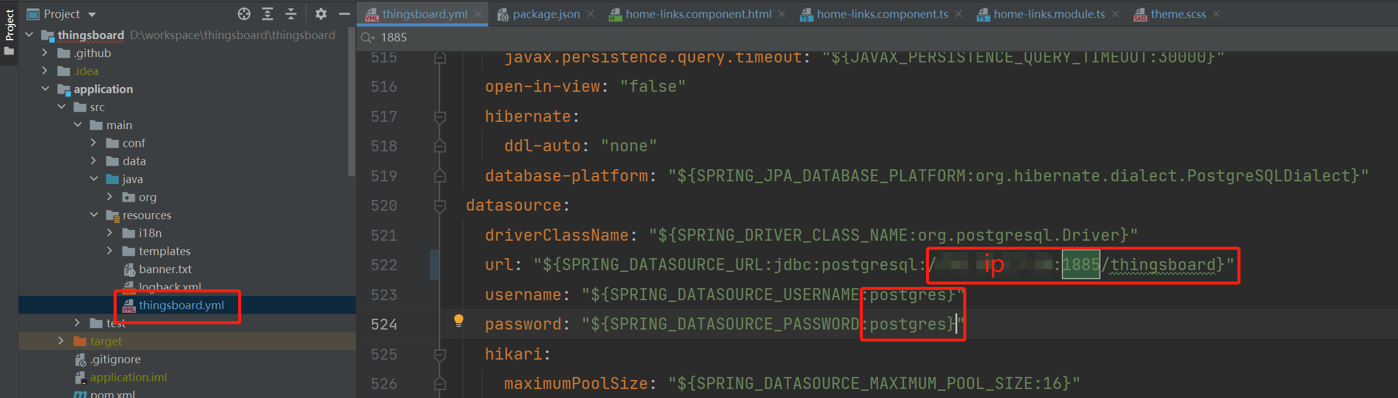The image size is (1398, 398).
Task: Open Project panel settings gear
Action: coord(321,14)
